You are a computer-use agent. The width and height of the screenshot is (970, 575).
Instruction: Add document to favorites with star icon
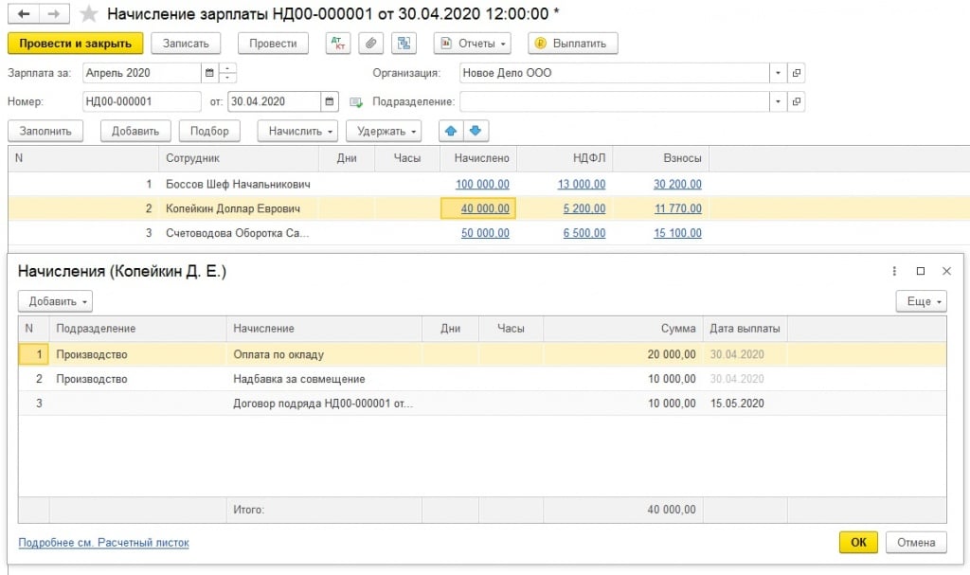coord(89,14)
